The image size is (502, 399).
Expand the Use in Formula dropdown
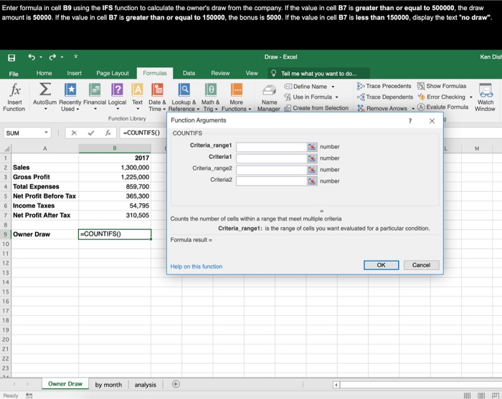pyautogui.click(x=337, y=97)
